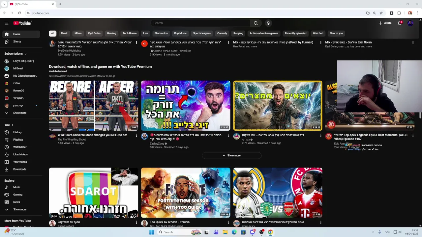The width and height of the screenshot is (422, 237).
Task: Select the Tech House filter chip
Action: 130,33
